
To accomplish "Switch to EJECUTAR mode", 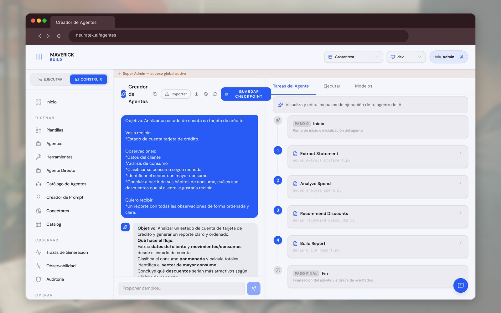I will click(50, 80).
